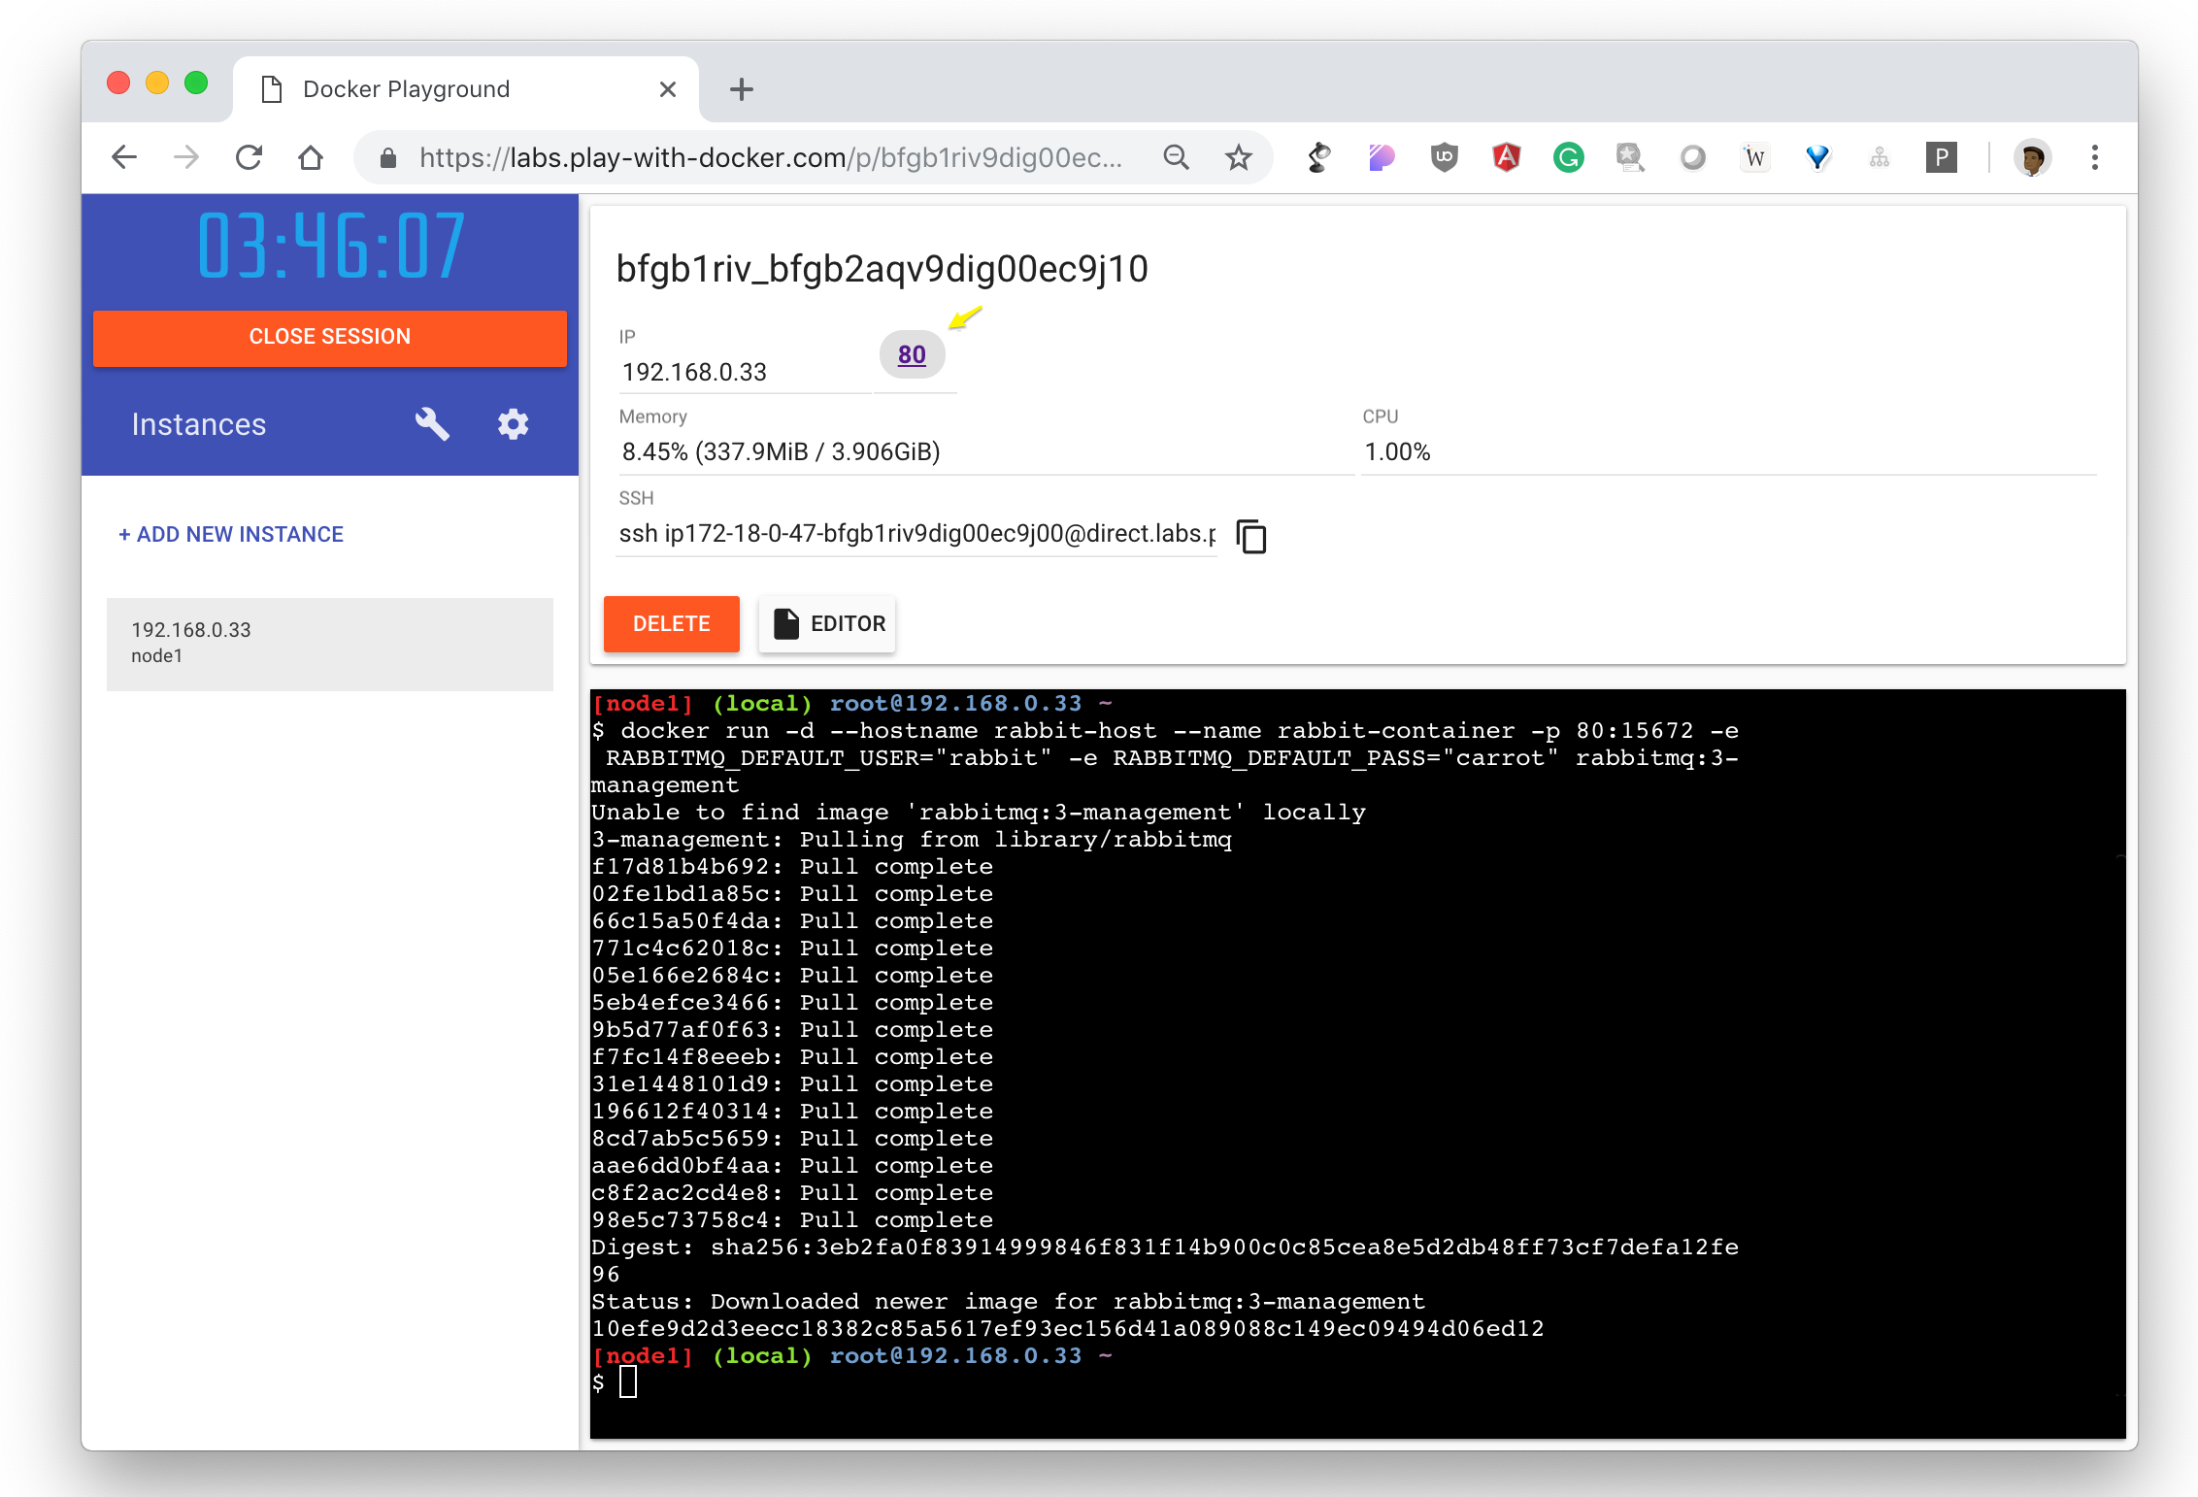Screen dimensions: 2198x1497
Task: Open the user profile avatar
Action: tap(2032, 157)
